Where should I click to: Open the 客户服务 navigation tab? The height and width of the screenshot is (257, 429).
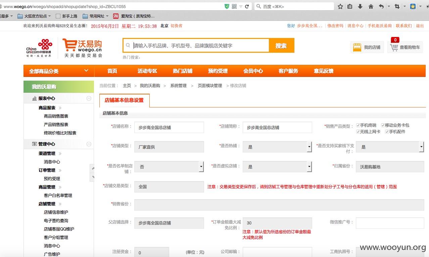[288, 71]
